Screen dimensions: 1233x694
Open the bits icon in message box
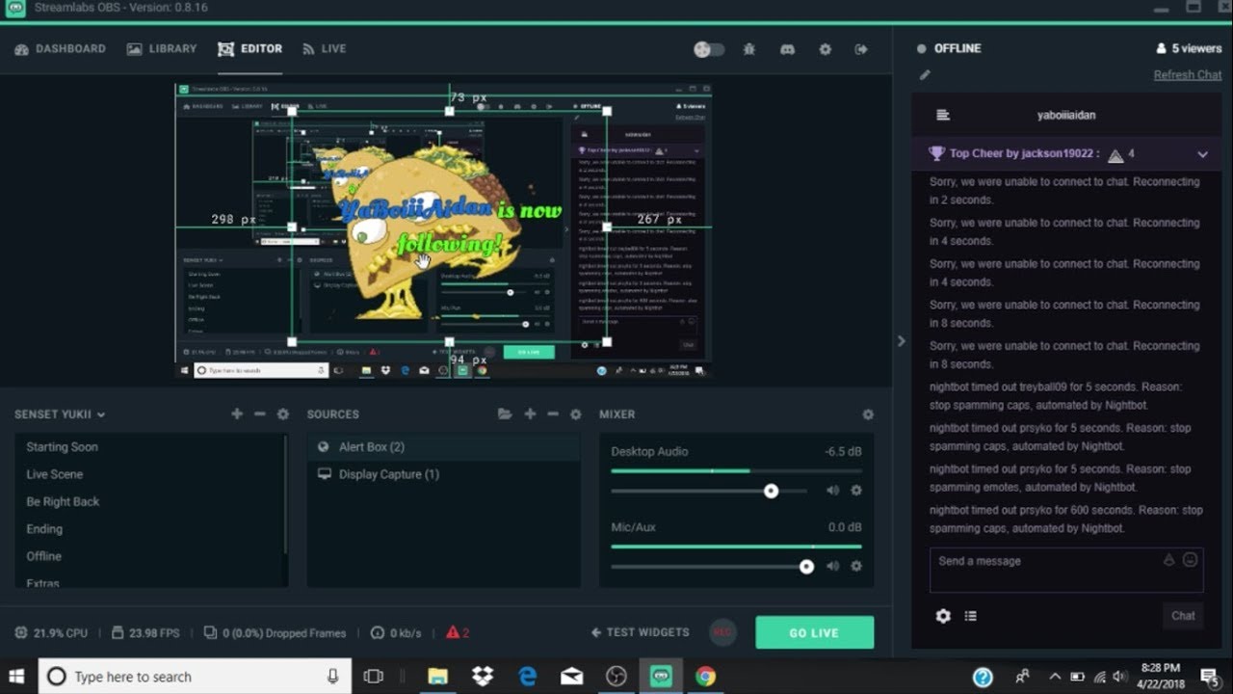1168,560
